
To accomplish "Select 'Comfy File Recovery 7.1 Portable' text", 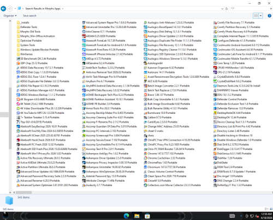I will 236,22.
